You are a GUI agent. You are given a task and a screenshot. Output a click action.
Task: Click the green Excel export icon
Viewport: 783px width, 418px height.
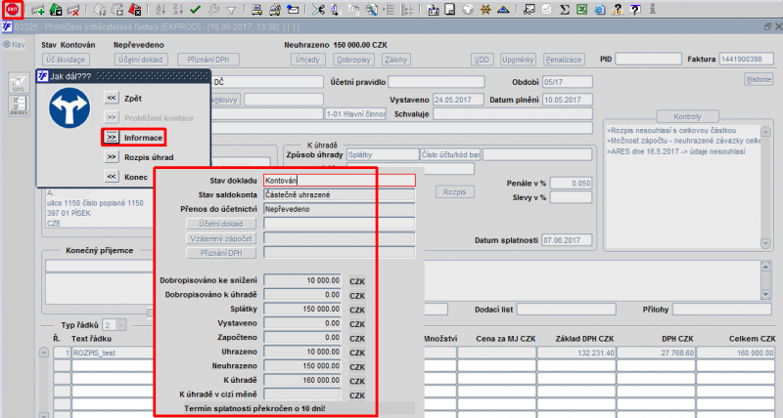coord(581,10)
